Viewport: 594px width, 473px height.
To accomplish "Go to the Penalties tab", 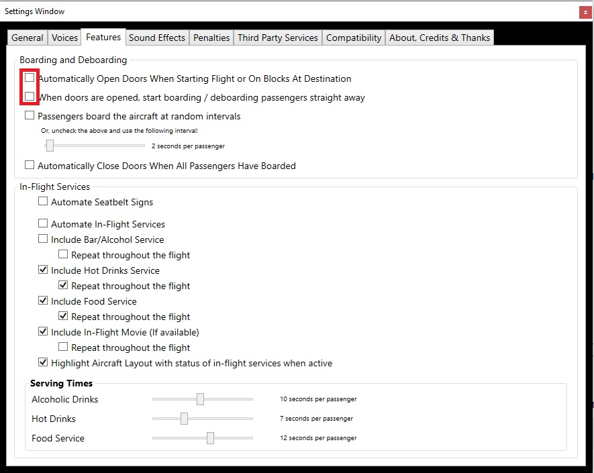I will coord(211,38).
